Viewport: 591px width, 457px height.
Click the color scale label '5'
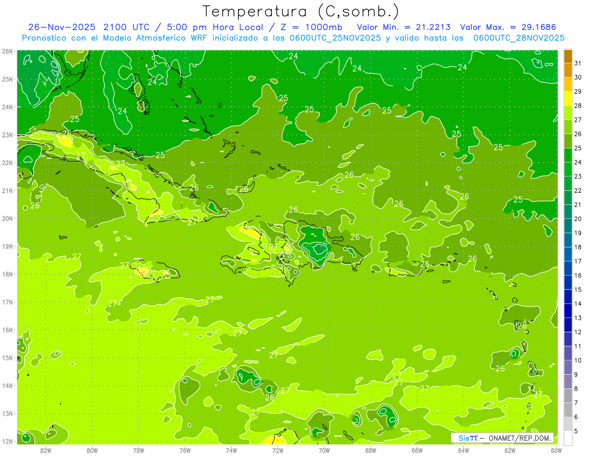click(577, 431)
